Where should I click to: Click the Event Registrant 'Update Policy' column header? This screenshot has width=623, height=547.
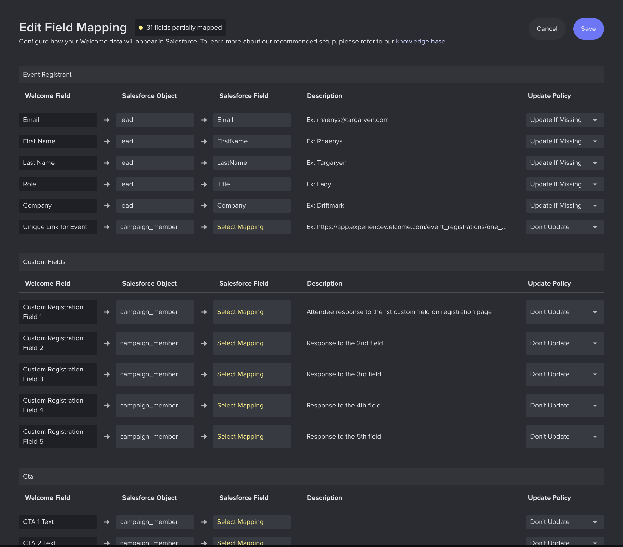(x=549, y=96)
